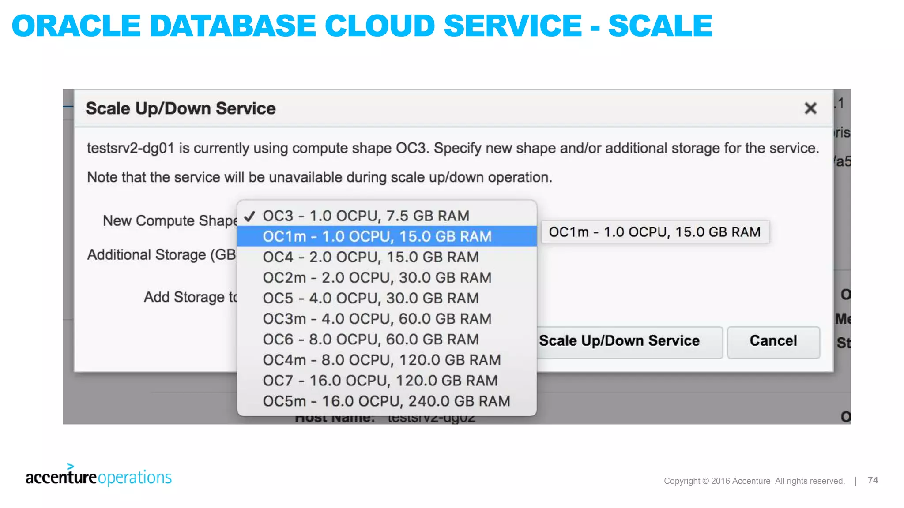Click the OC1m tooltip text
Screen dimensions: 904x508
tap(655, 232)
